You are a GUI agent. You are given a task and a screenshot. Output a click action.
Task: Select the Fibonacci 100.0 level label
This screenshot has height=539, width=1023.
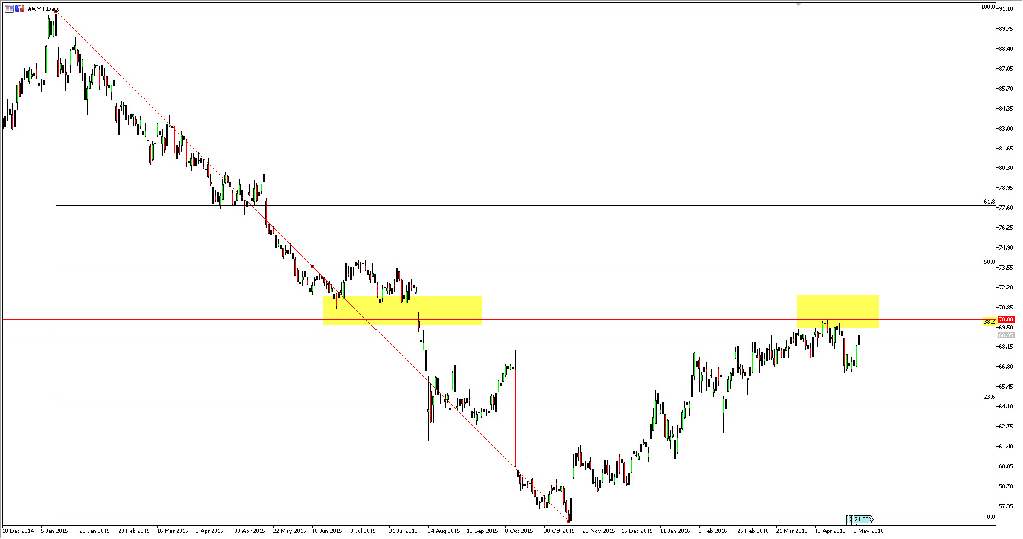(988, 7)
